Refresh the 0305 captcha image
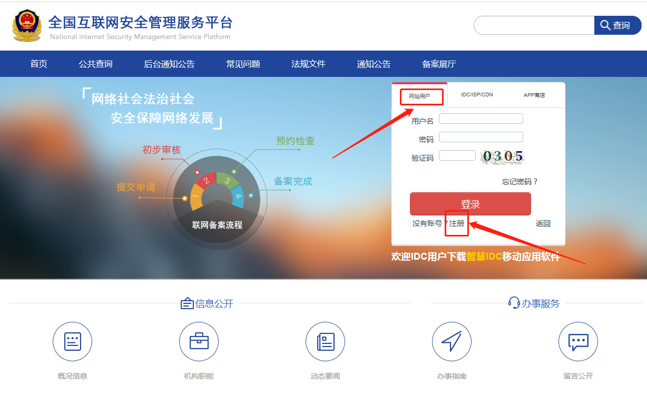Image resolution: width=647 pixels, height=395 pixels. [503, 156]
